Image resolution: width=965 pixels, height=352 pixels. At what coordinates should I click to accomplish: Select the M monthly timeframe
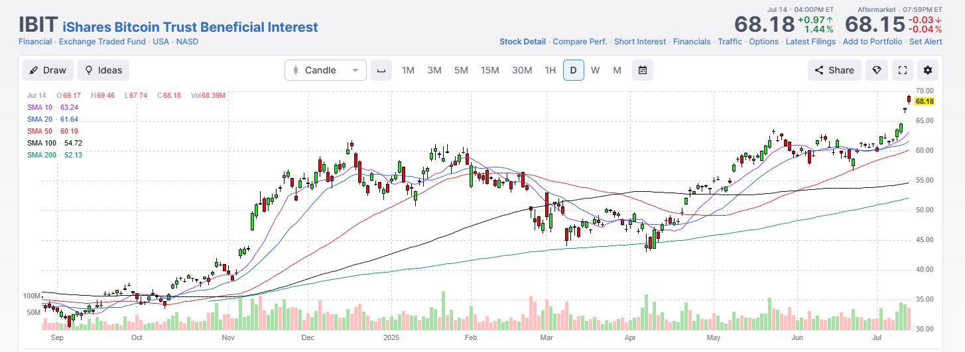click(x=617, y=70)
